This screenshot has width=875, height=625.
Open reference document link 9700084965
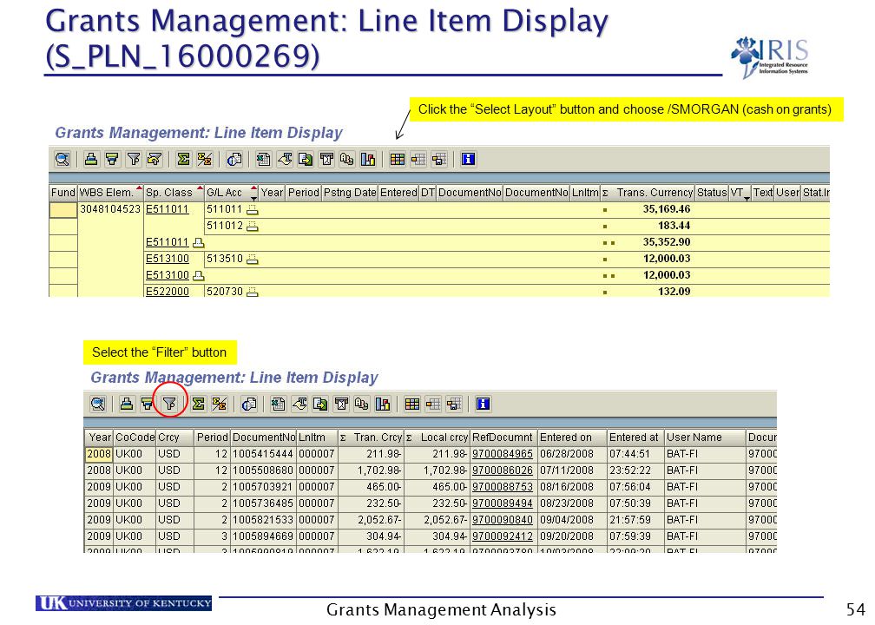point(503,454)
